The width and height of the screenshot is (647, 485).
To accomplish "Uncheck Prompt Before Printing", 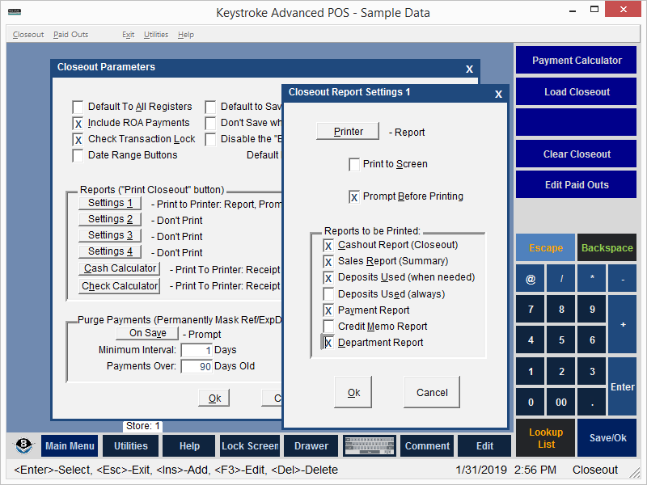I will [354, 196].
